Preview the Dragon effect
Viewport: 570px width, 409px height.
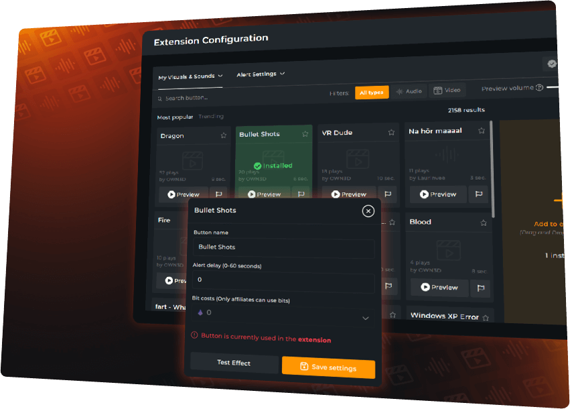tap(184, 194)
